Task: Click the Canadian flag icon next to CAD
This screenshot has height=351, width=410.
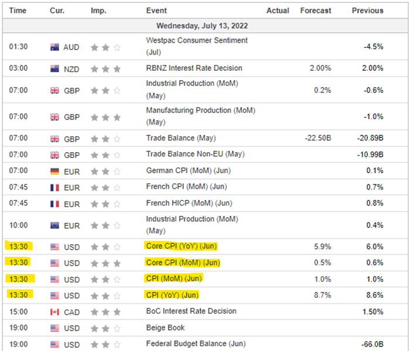Action: point(55,311)
